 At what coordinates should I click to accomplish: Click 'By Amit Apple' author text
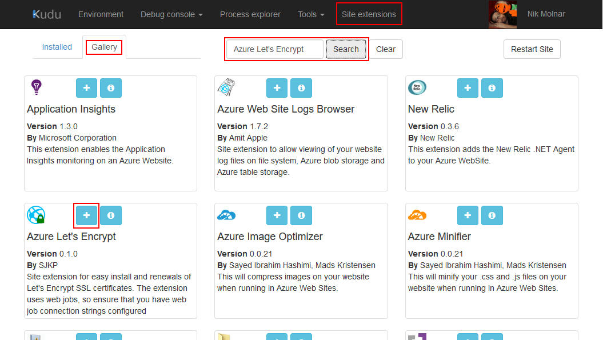242,138
